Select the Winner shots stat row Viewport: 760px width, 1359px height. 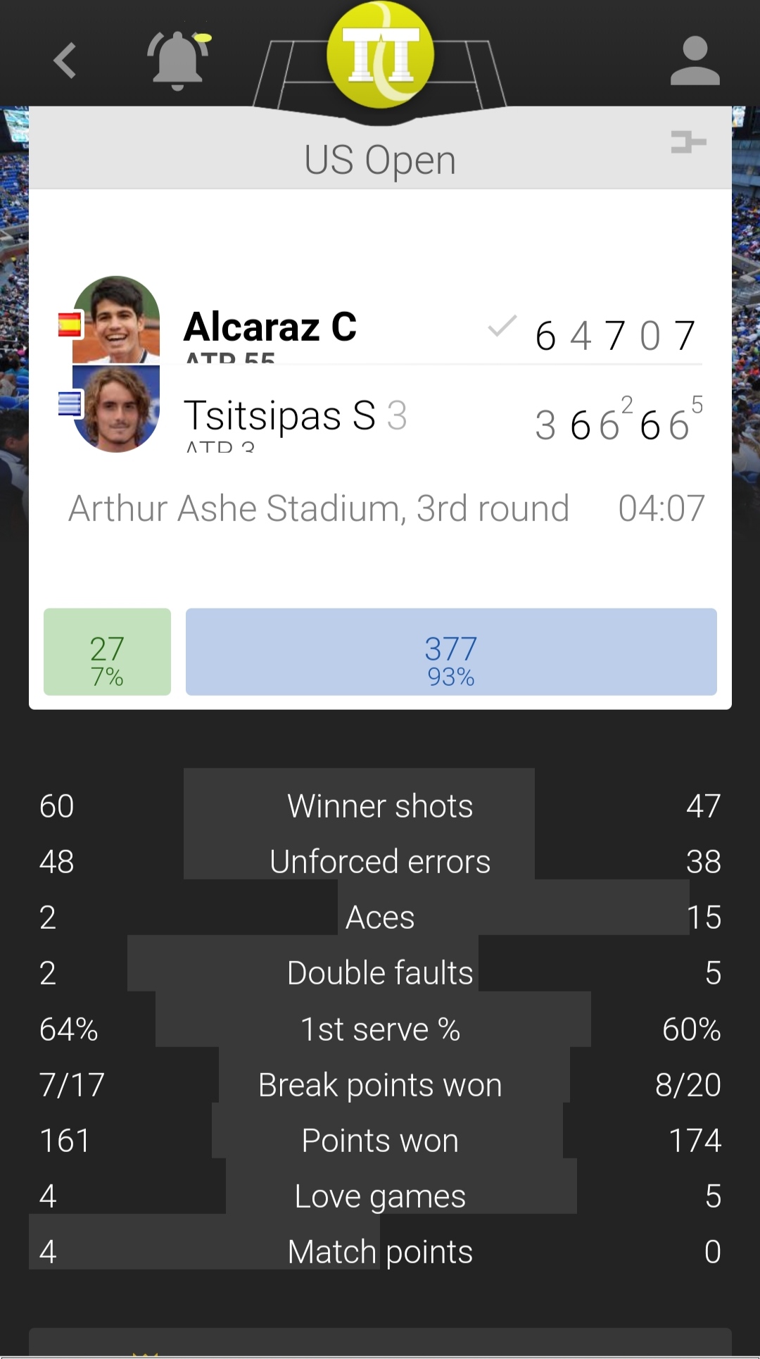pyautogui.click(x=380, y=806)
